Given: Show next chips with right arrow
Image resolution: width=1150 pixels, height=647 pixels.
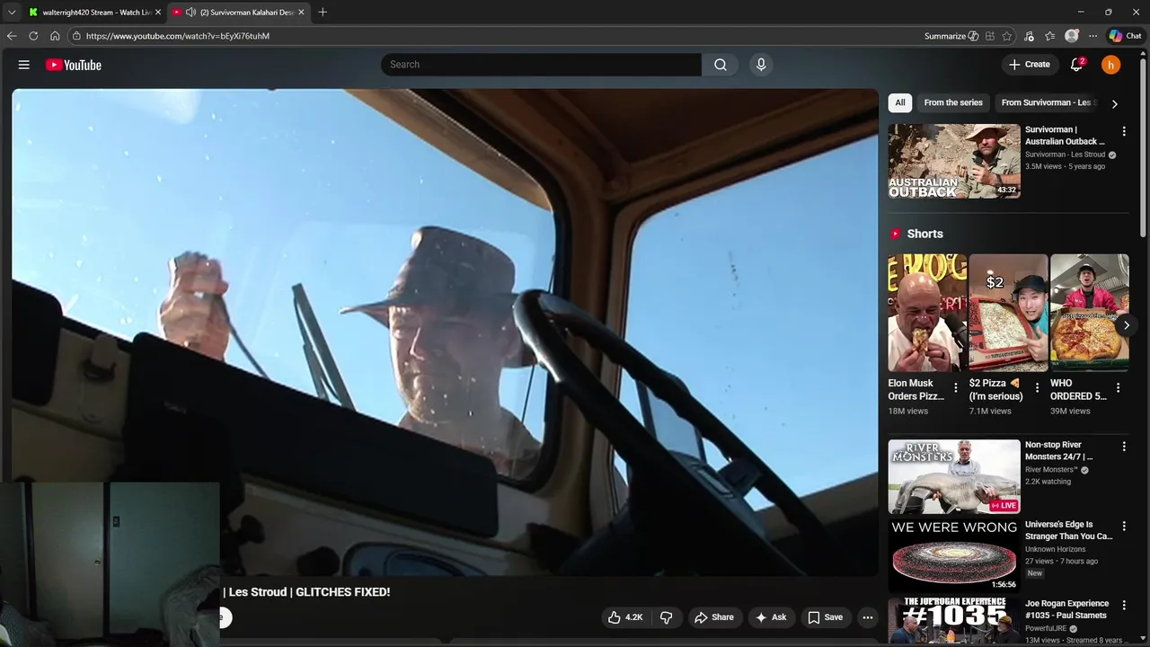Looking at the screenshot, I should point(1114,103).
